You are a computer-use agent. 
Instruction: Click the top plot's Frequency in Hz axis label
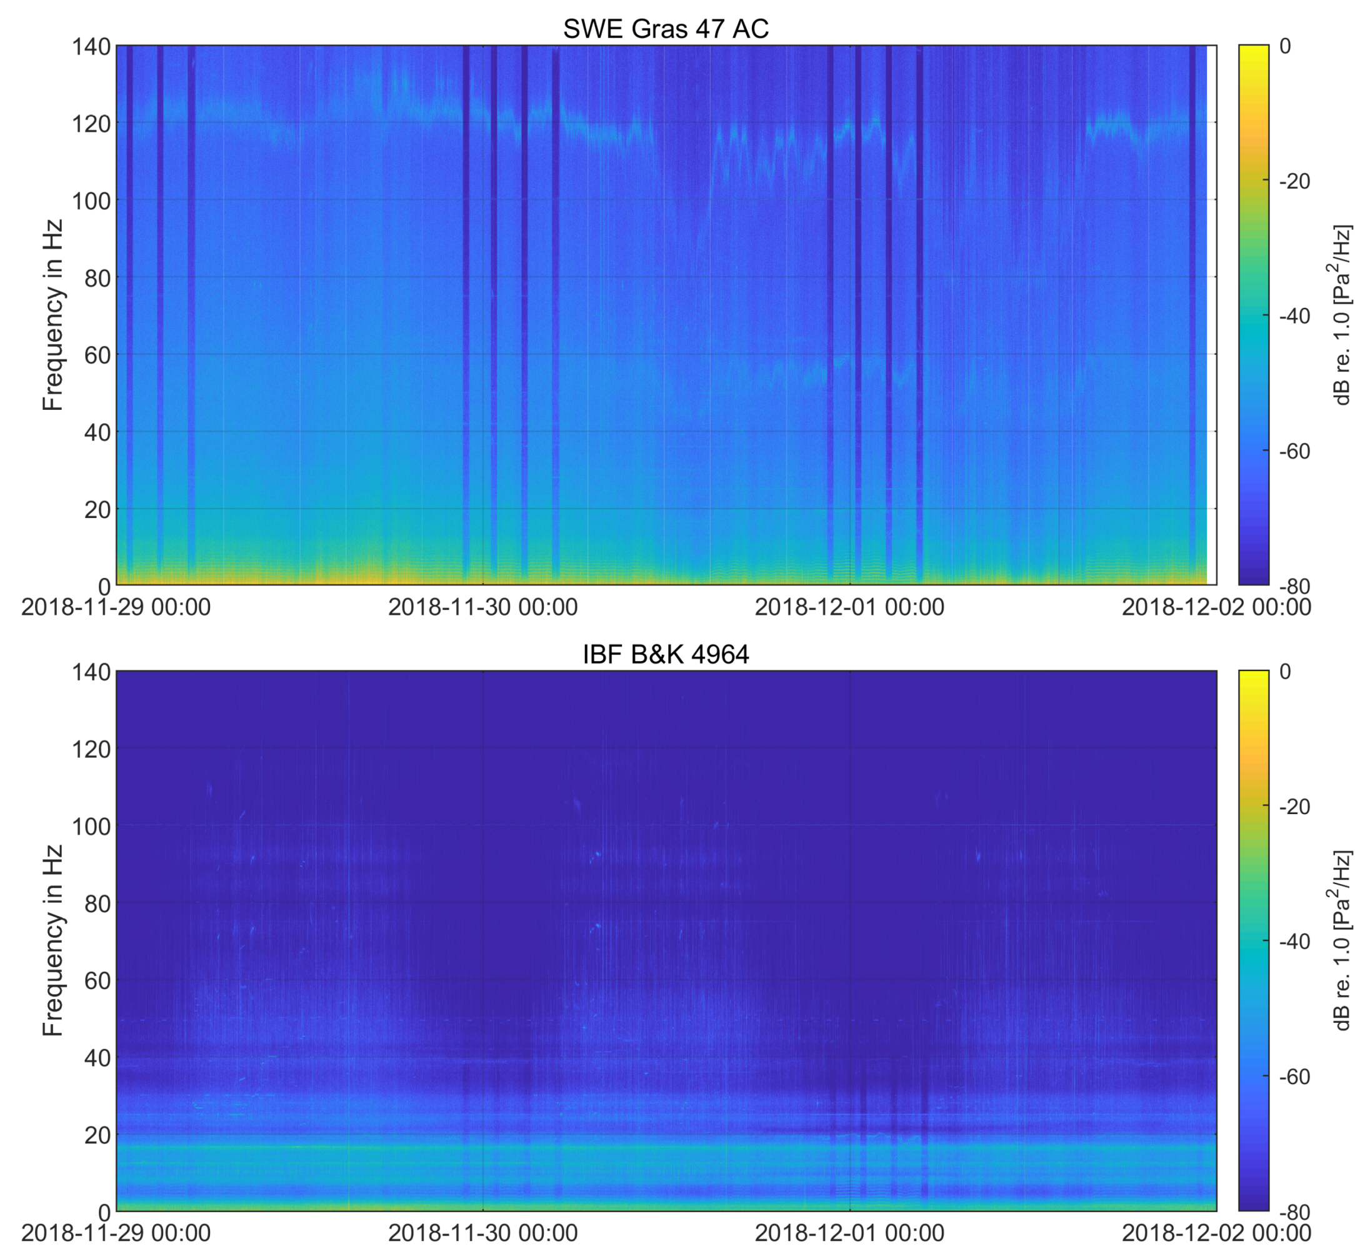point(52,315)
